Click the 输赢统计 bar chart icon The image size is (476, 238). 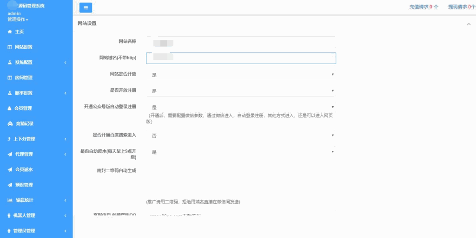click(10, 200)
